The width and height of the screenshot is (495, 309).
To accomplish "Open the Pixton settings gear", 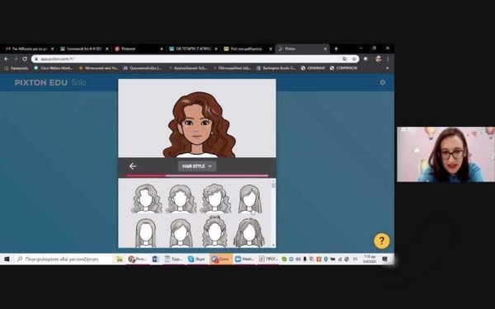I will click(x=383, y=82).
